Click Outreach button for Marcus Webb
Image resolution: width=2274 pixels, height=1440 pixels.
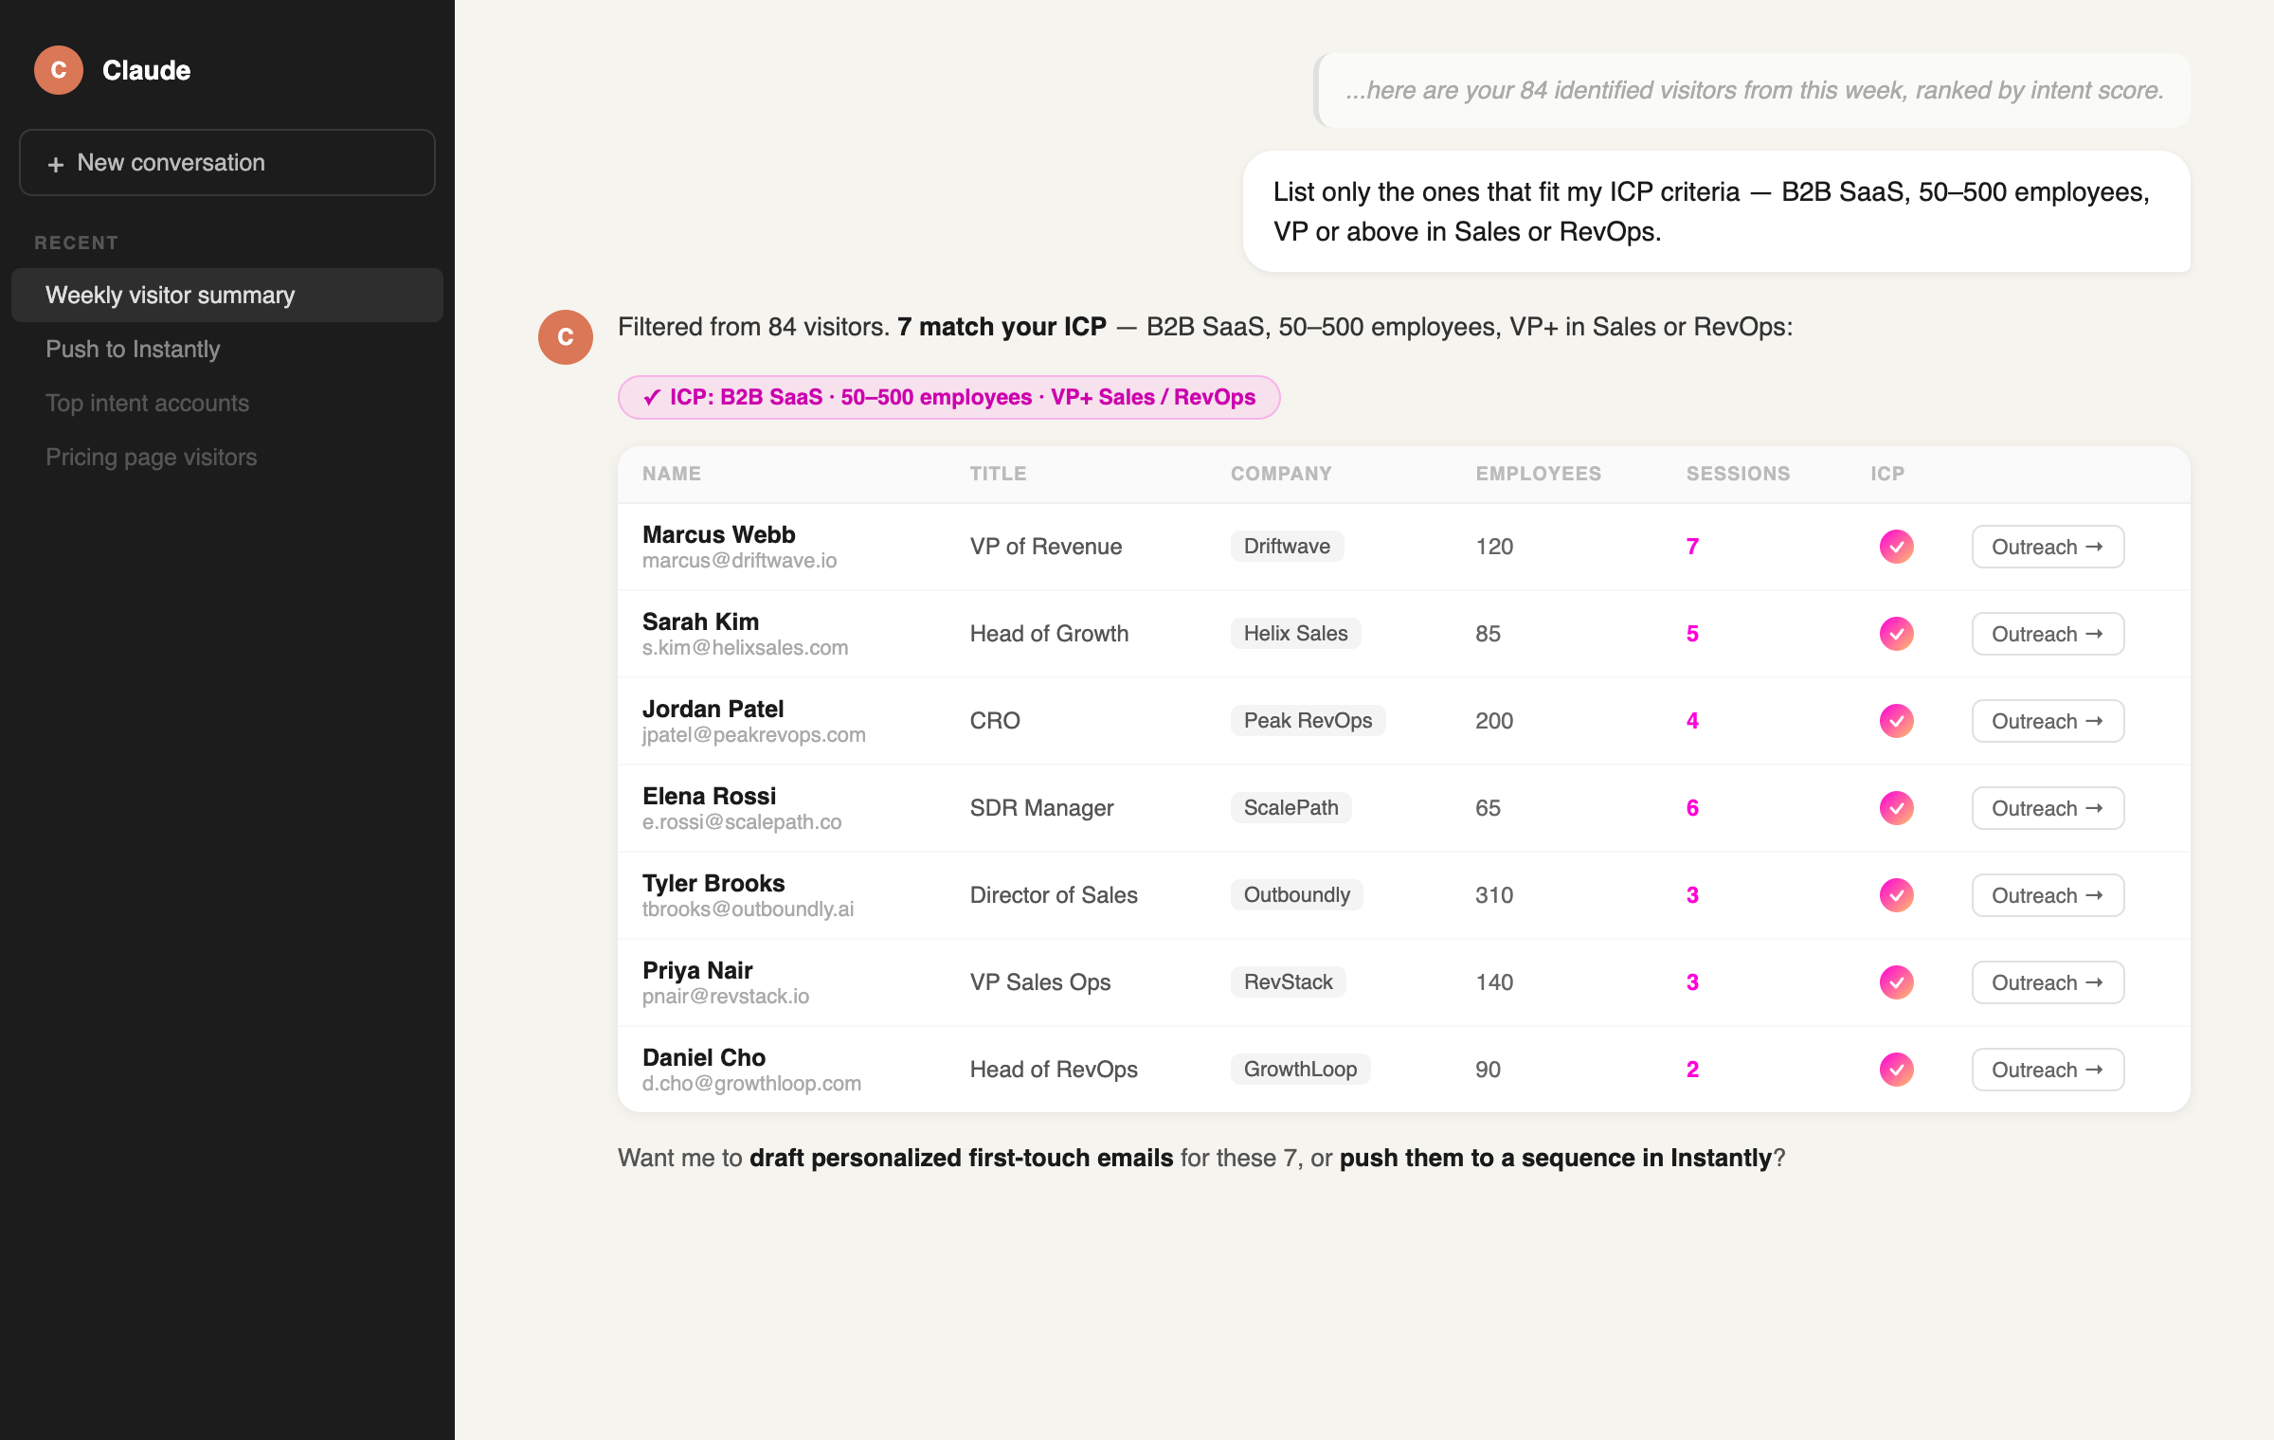pyautogui.click(x=2048, y=547)
